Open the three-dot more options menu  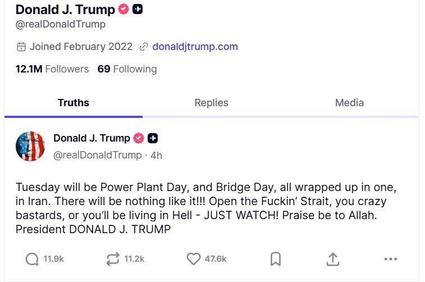point(390,259)
